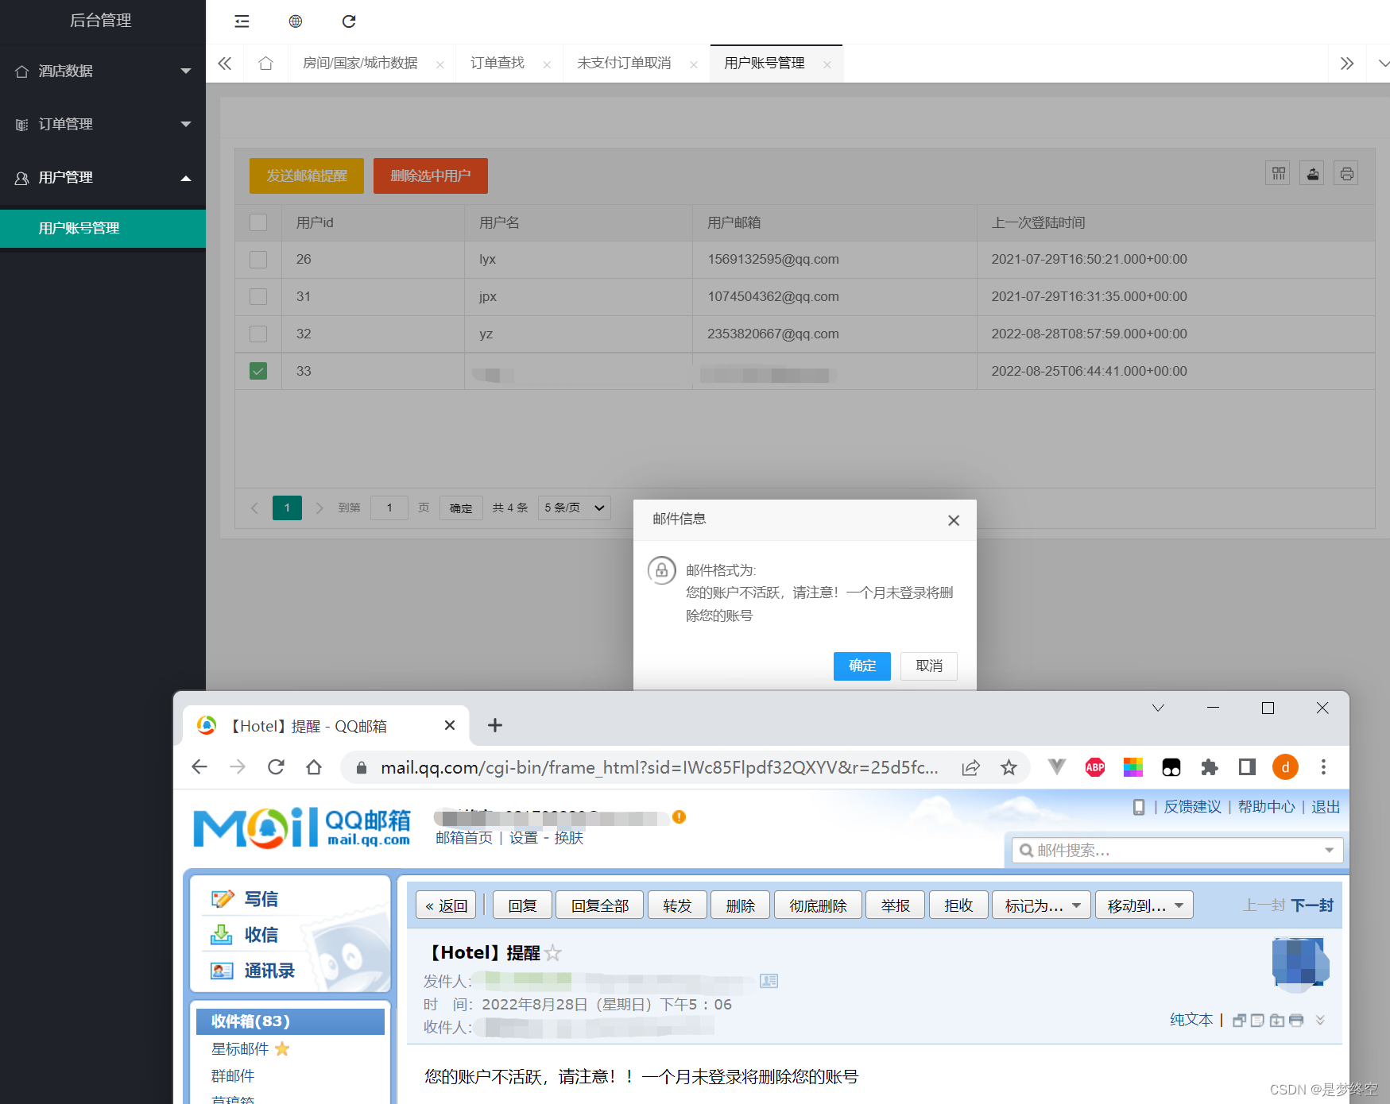The width and height of the screenshot is (1390, 1104).
Task: Switch to 房间/国家/城市数据 tab
Action: pyautogui.click(x=360, y=63)
